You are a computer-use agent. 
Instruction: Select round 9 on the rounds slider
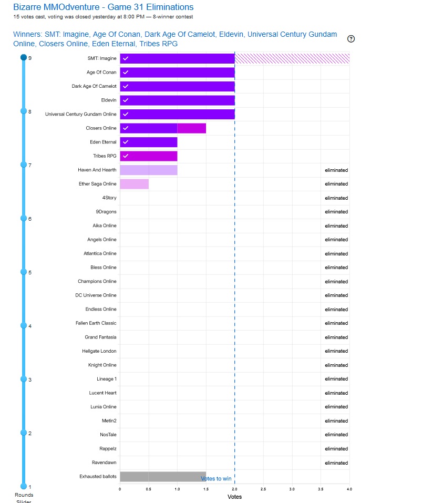24,57
